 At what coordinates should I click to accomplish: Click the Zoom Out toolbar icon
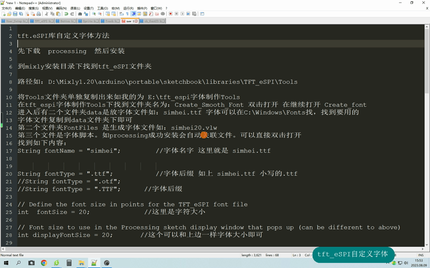tap(100, 13)
